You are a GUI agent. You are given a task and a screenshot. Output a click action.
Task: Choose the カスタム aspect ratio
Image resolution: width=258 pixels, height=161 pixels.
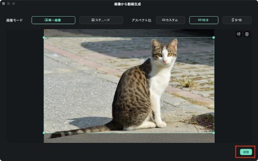click(170, 20)
